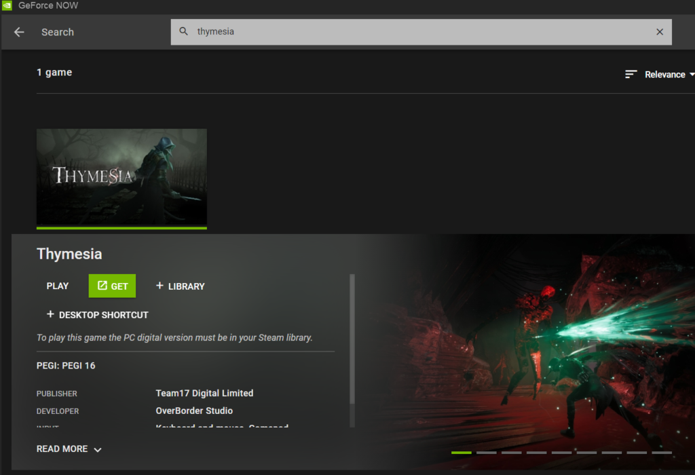
Task: Open the Relevance sort dropdown
Action: (x=669, y=75)
